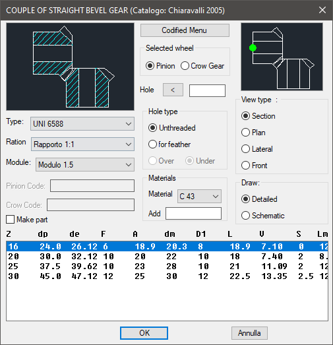Expand the Material dropdown C 43

pyautogui.click(x=199, y=197)
